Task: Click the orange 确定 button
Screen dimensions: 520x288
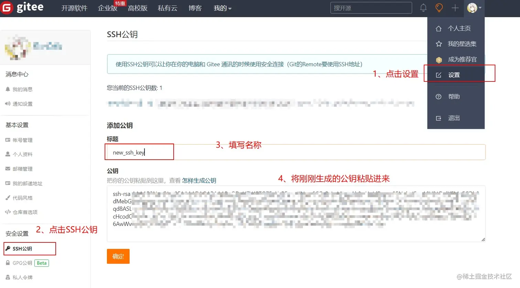Action: pyautogui.click(x=118, y=256)
